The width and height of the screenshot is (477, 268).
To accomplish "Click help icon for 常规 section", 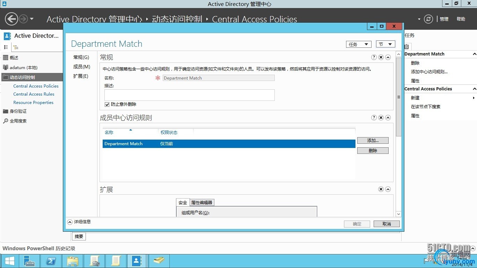I will coord(374,57).
